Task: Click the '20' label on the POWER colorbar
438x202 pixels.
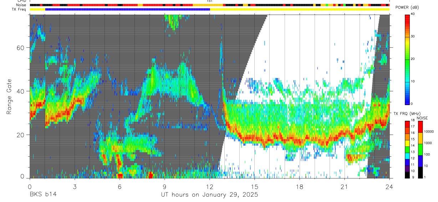Action: (413, 59)
